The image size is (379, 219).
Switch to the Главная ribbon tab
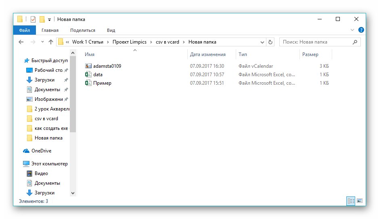click(50, 30)
